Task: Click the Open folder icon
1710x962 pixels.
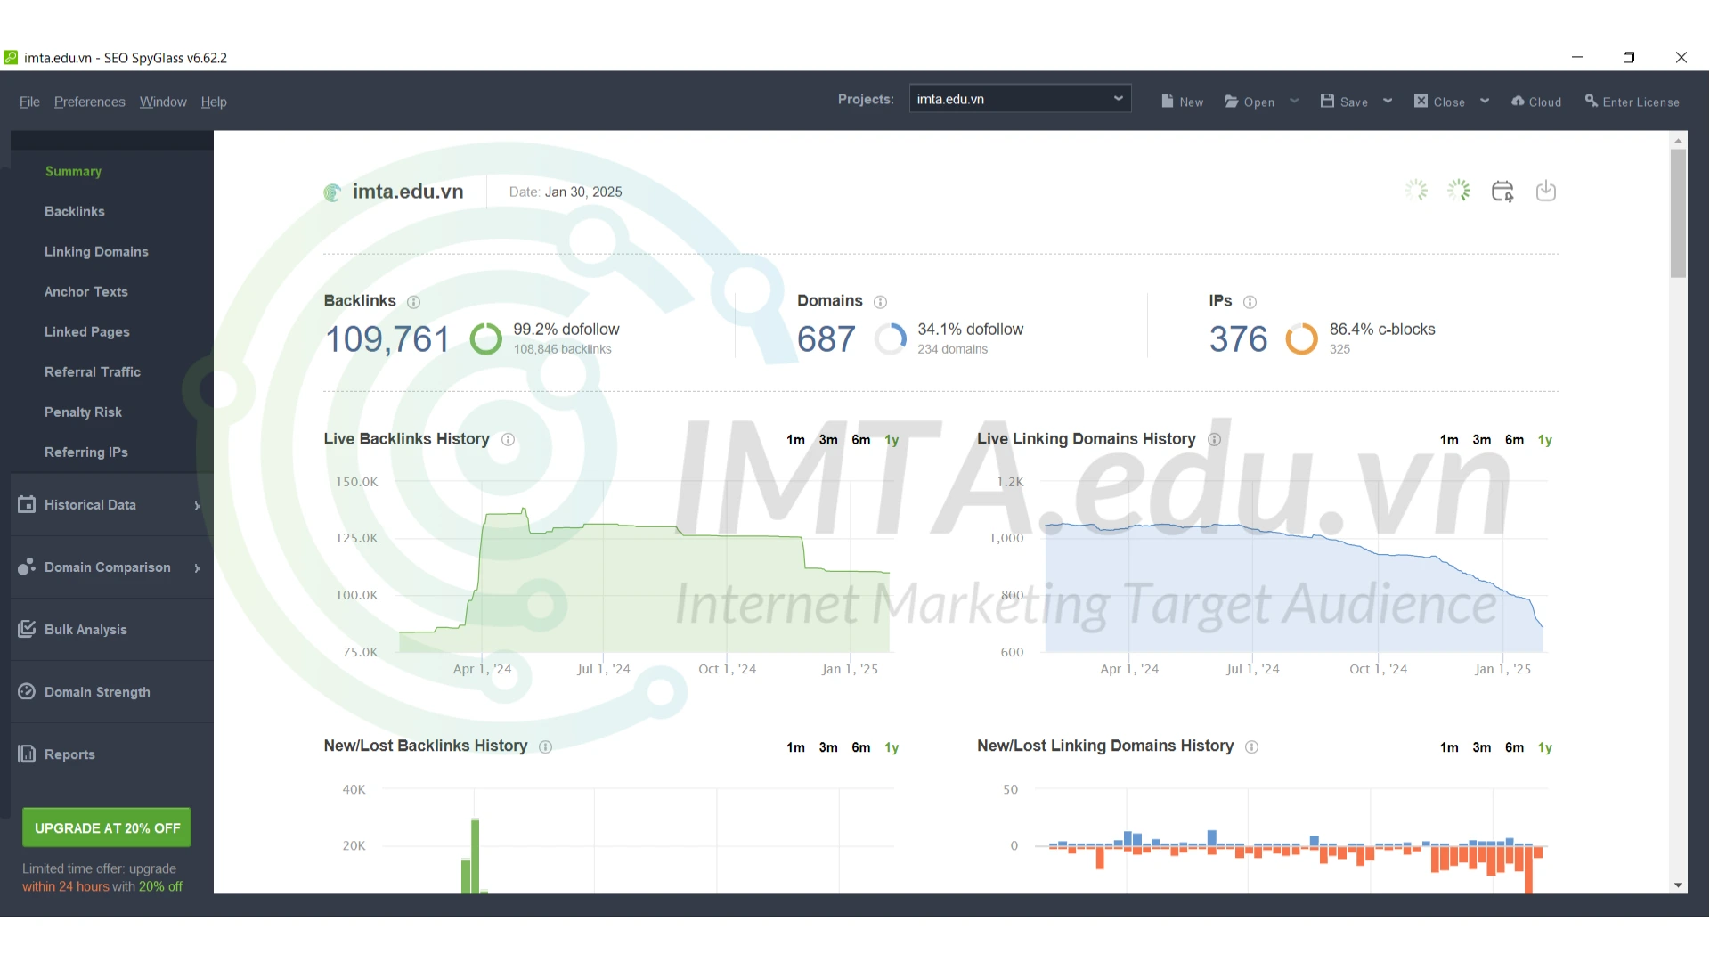Action: (1232, 102)
